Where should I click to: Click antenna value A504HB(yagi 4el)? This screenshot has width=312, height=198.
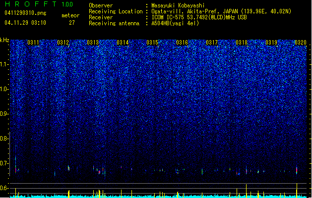click(175, 23)
